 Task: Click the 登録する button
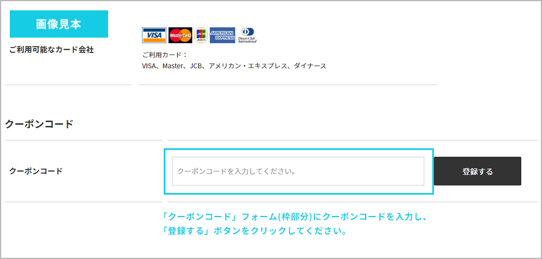(478, 171)
